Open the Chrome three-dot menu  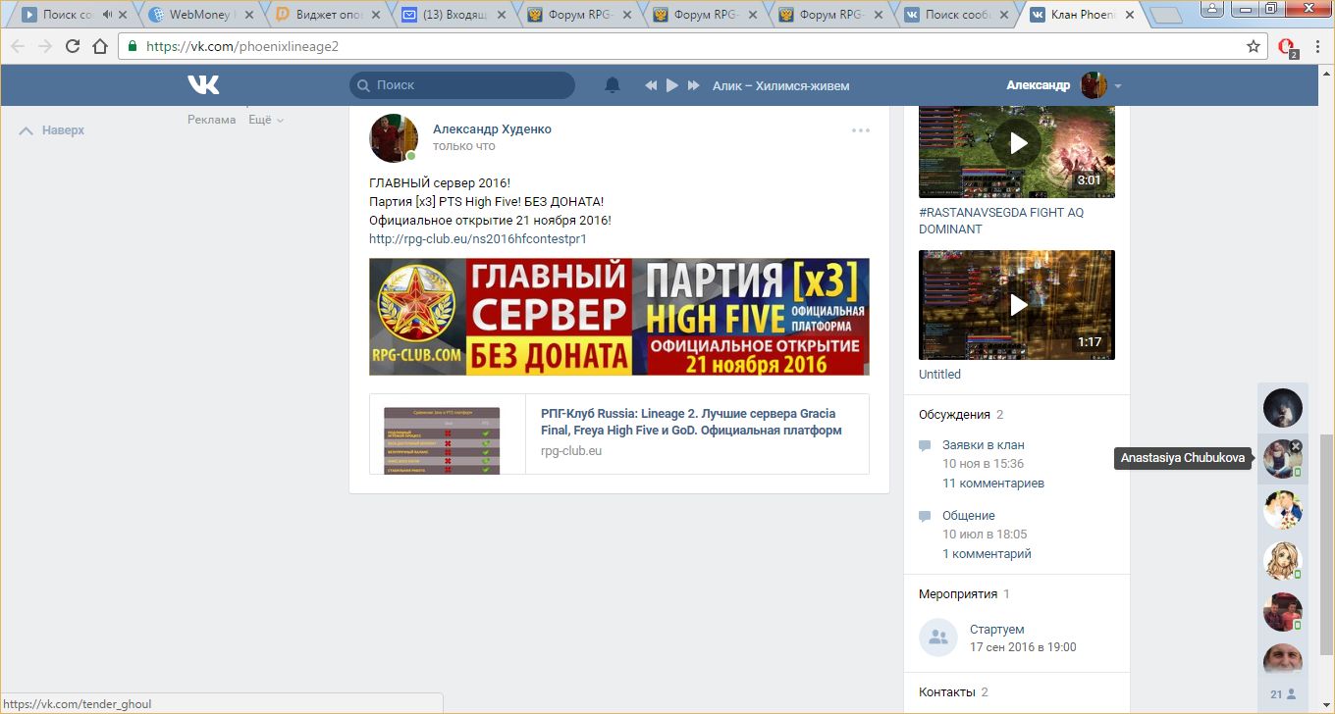[x=1316, y=46]
